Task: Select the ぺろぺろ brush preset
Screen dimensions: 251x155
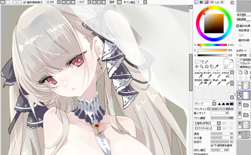Action: point(216,75)
